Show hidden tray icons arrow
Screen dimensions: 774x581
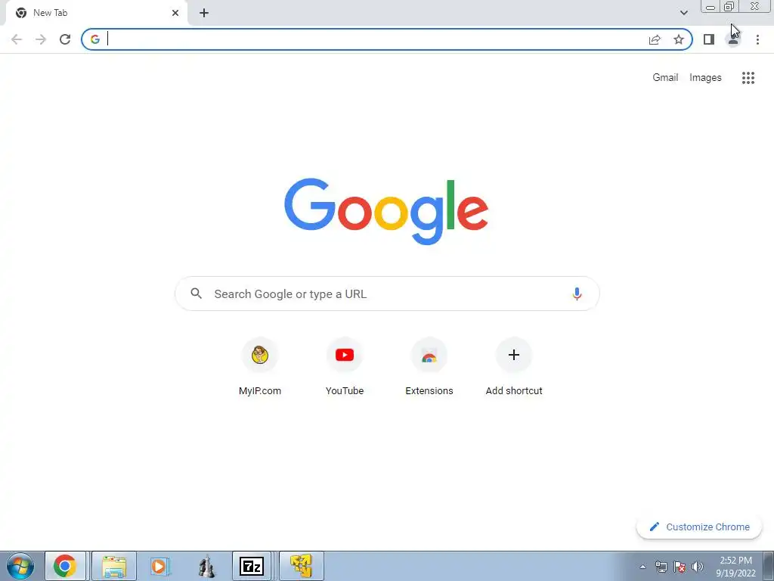tap(642, 567)
